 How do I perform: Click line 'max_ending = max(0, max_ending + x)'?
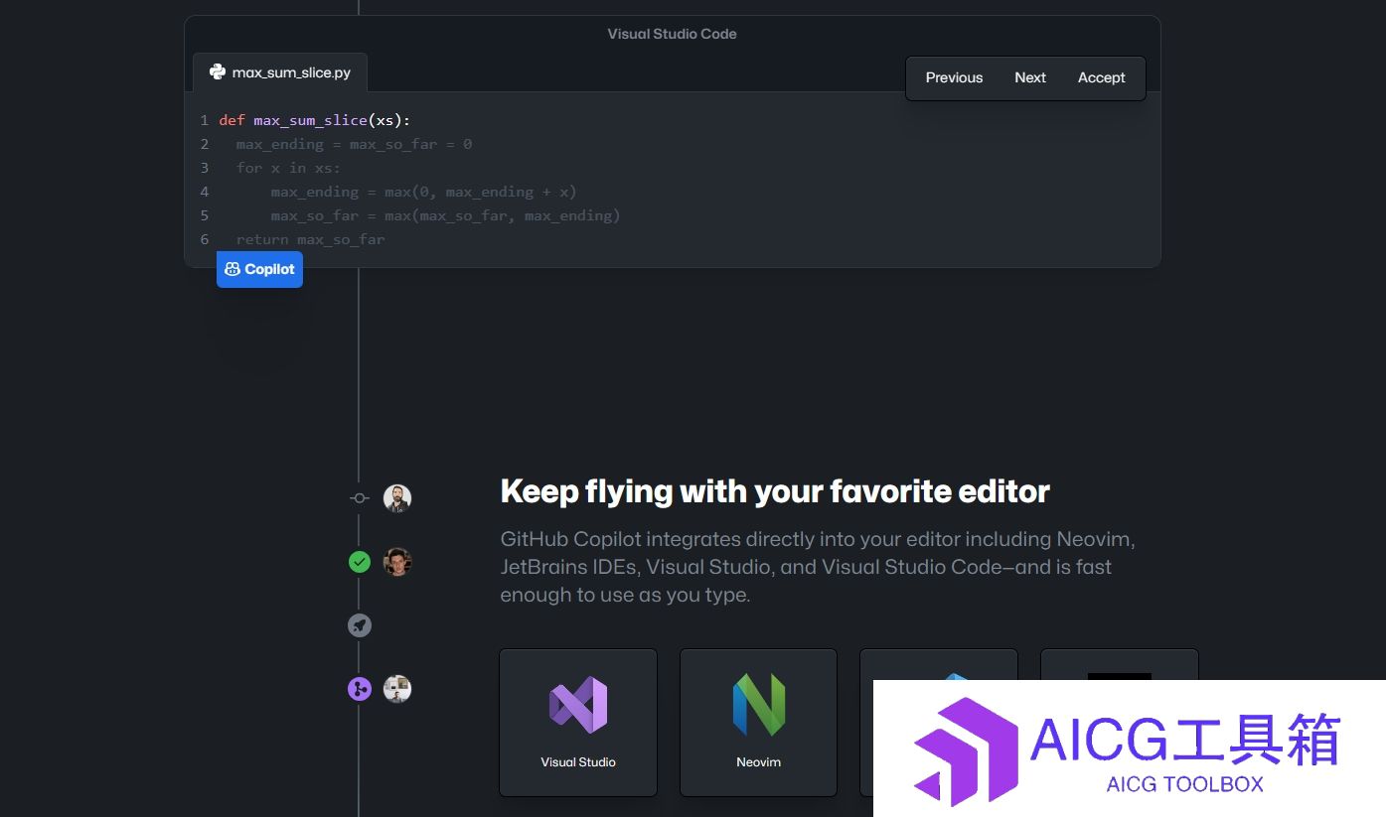coord(423,192)
